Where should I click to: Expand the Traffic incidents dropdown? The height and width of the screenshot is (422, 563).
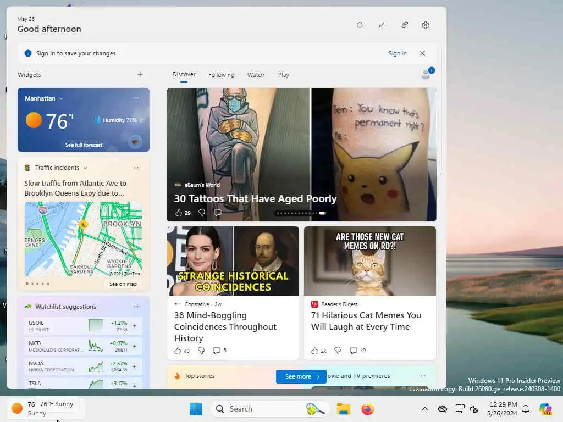(x=85, y=168)
